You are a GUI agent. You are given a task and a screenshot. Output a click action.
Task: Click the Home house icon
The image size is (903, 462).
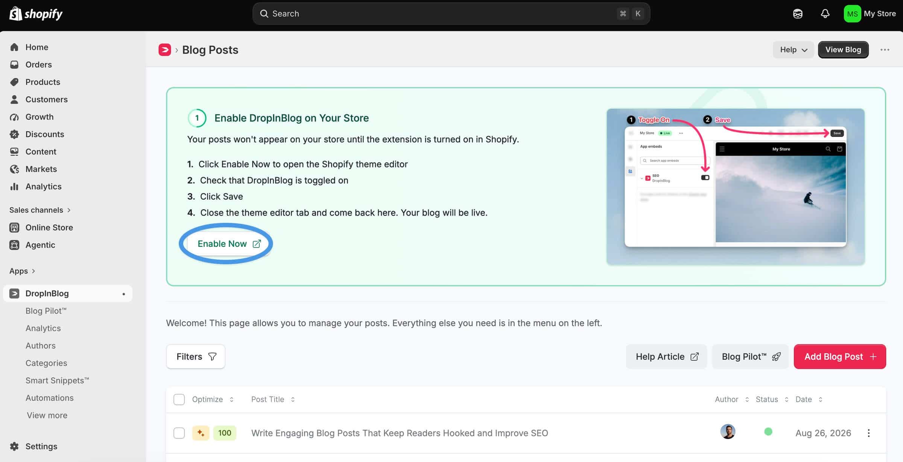[x=14, y=47]
